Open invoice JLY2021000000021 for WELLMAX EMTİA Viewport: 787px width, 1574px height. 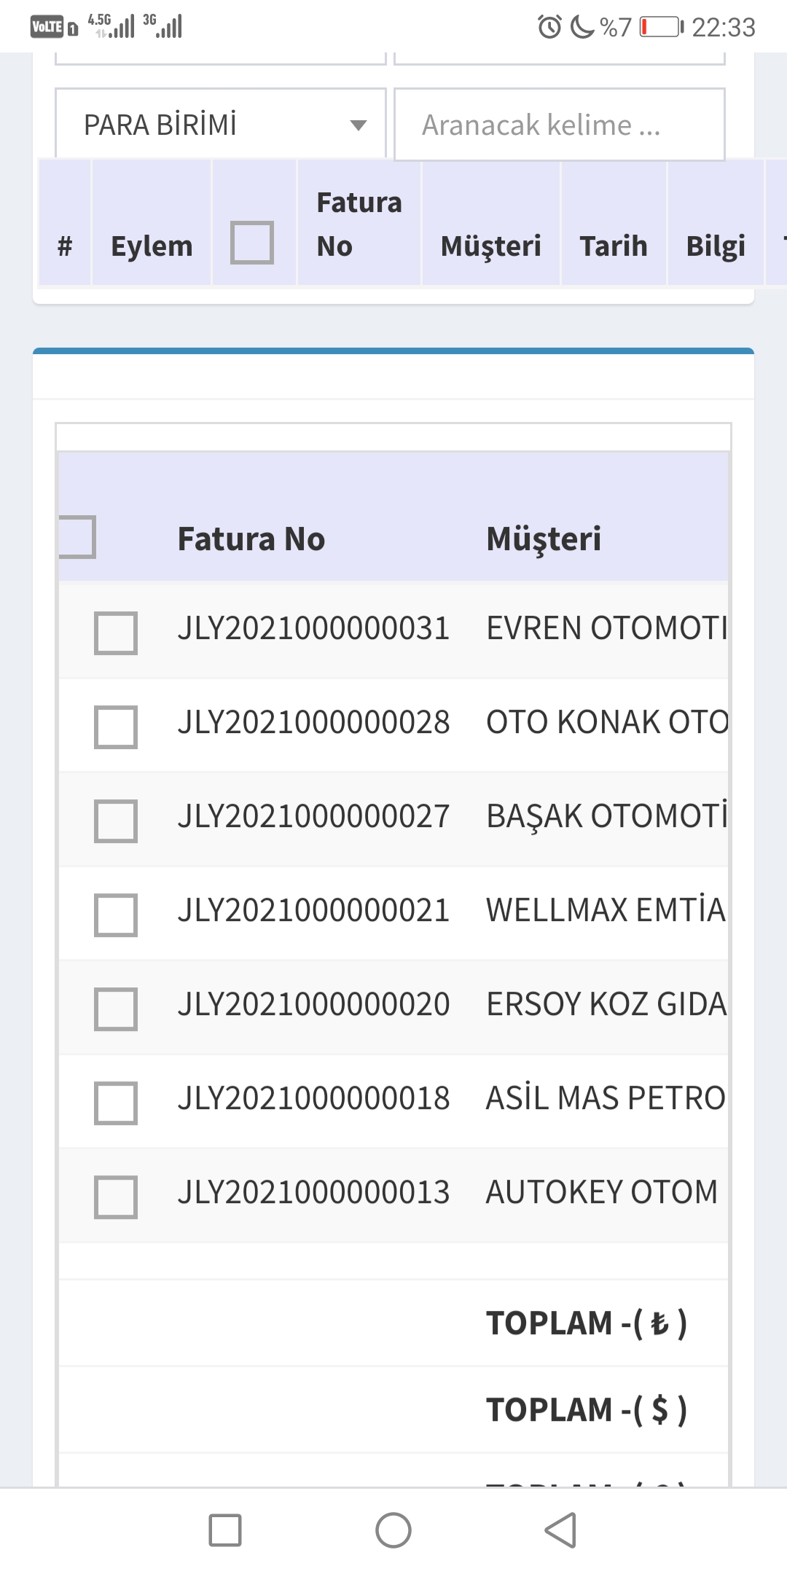pos(313,910)
